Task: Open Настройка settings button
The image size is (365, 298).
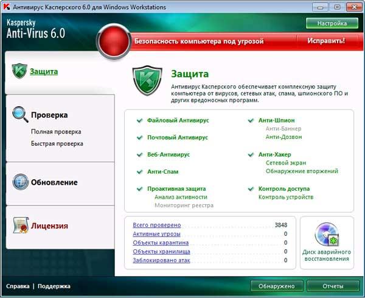Action: coord(332,23)
